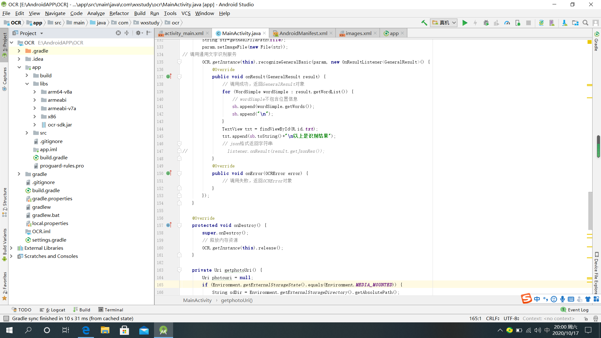
Task: Click the Sync Project with Gradle Files icon
Action: click(541, 23)
